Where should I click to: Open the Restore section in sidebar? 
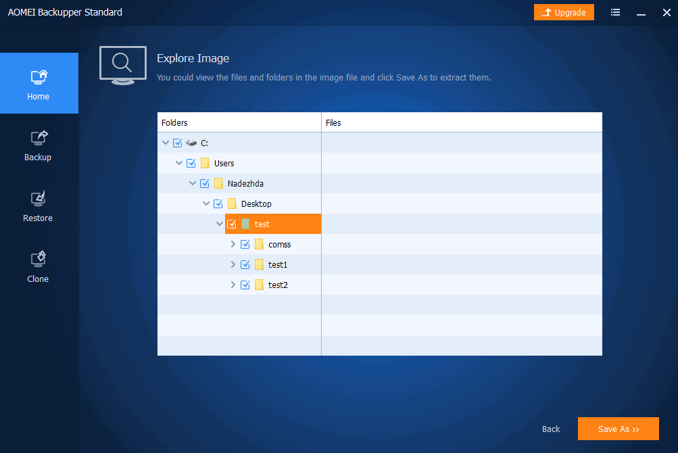click(x=38, y=207)
